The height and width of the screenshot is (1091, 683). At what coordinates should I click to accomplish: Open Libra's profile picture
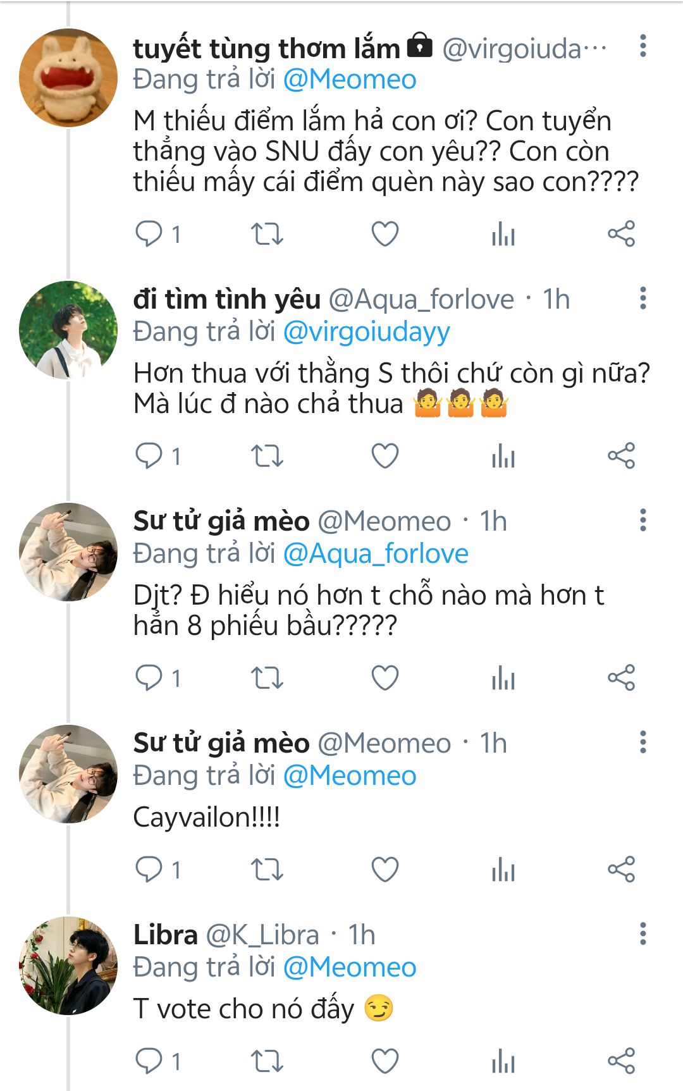[68, 965]
